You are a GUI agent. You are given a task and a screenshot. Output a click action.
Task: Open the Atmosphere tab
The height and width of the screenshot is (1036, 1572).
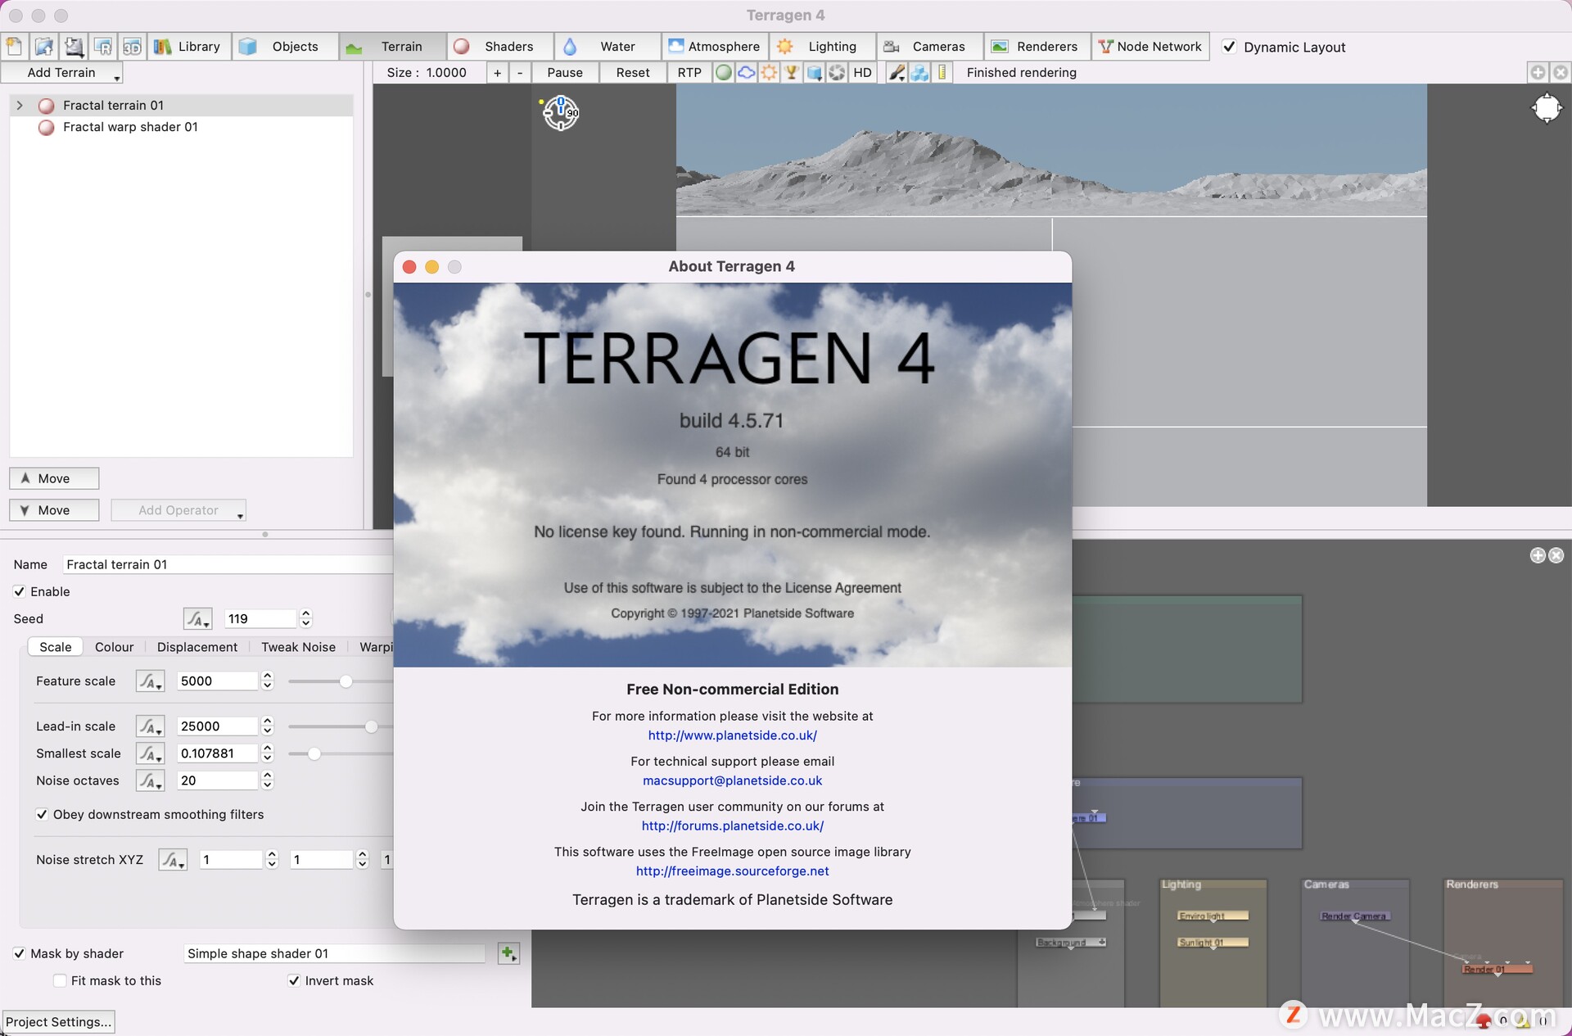(x=715, y=47)
